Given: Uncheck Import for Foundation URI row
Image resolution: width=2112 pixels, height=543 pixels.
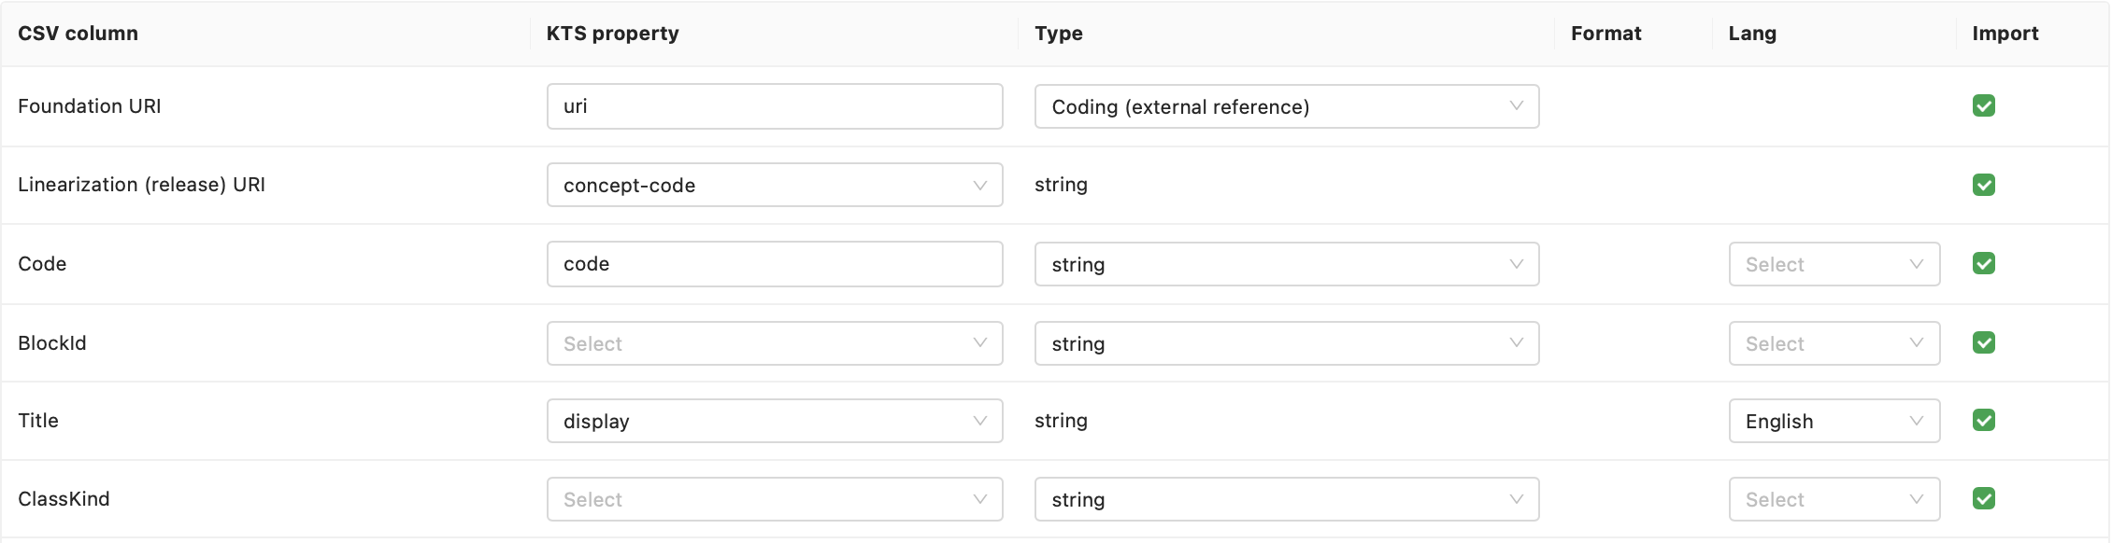Looking at the screenshot, I should pyautogui.click(x=1983, y=106).
